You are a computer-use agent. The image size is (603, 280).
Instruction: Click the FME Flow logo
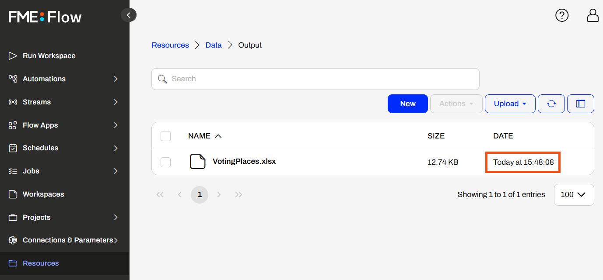[x=45, y=17]
